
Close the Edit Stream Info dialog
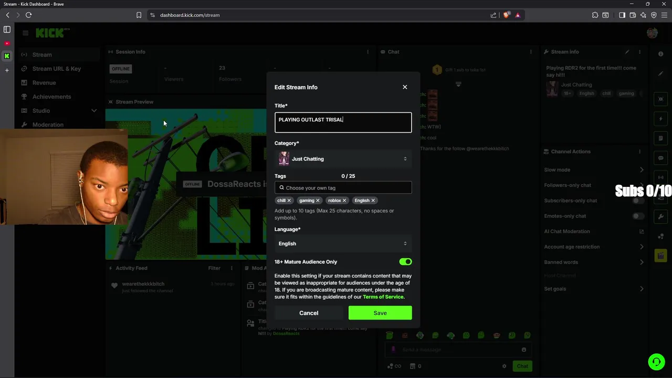(x=405, y=87)
